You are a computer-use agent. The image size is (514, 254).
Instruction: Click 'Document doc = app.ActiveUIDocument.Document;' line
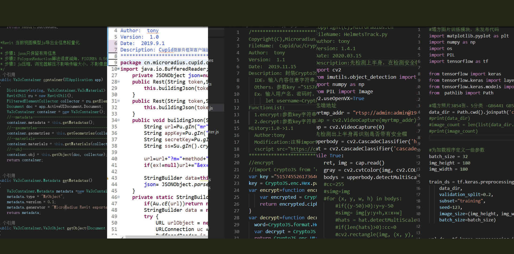[x=55, y=106]
